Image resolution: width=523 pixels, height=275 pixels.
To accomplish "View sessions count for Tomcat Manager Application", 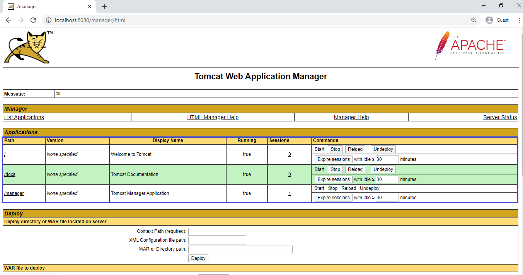I will 290,193.
